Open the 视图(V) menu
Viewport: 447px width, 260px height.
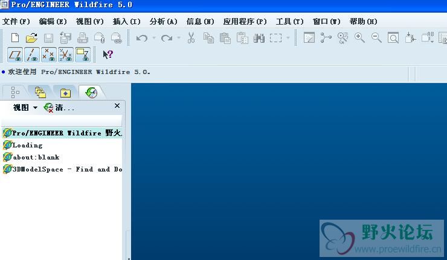pyautogui.click(x=90, y=21)
